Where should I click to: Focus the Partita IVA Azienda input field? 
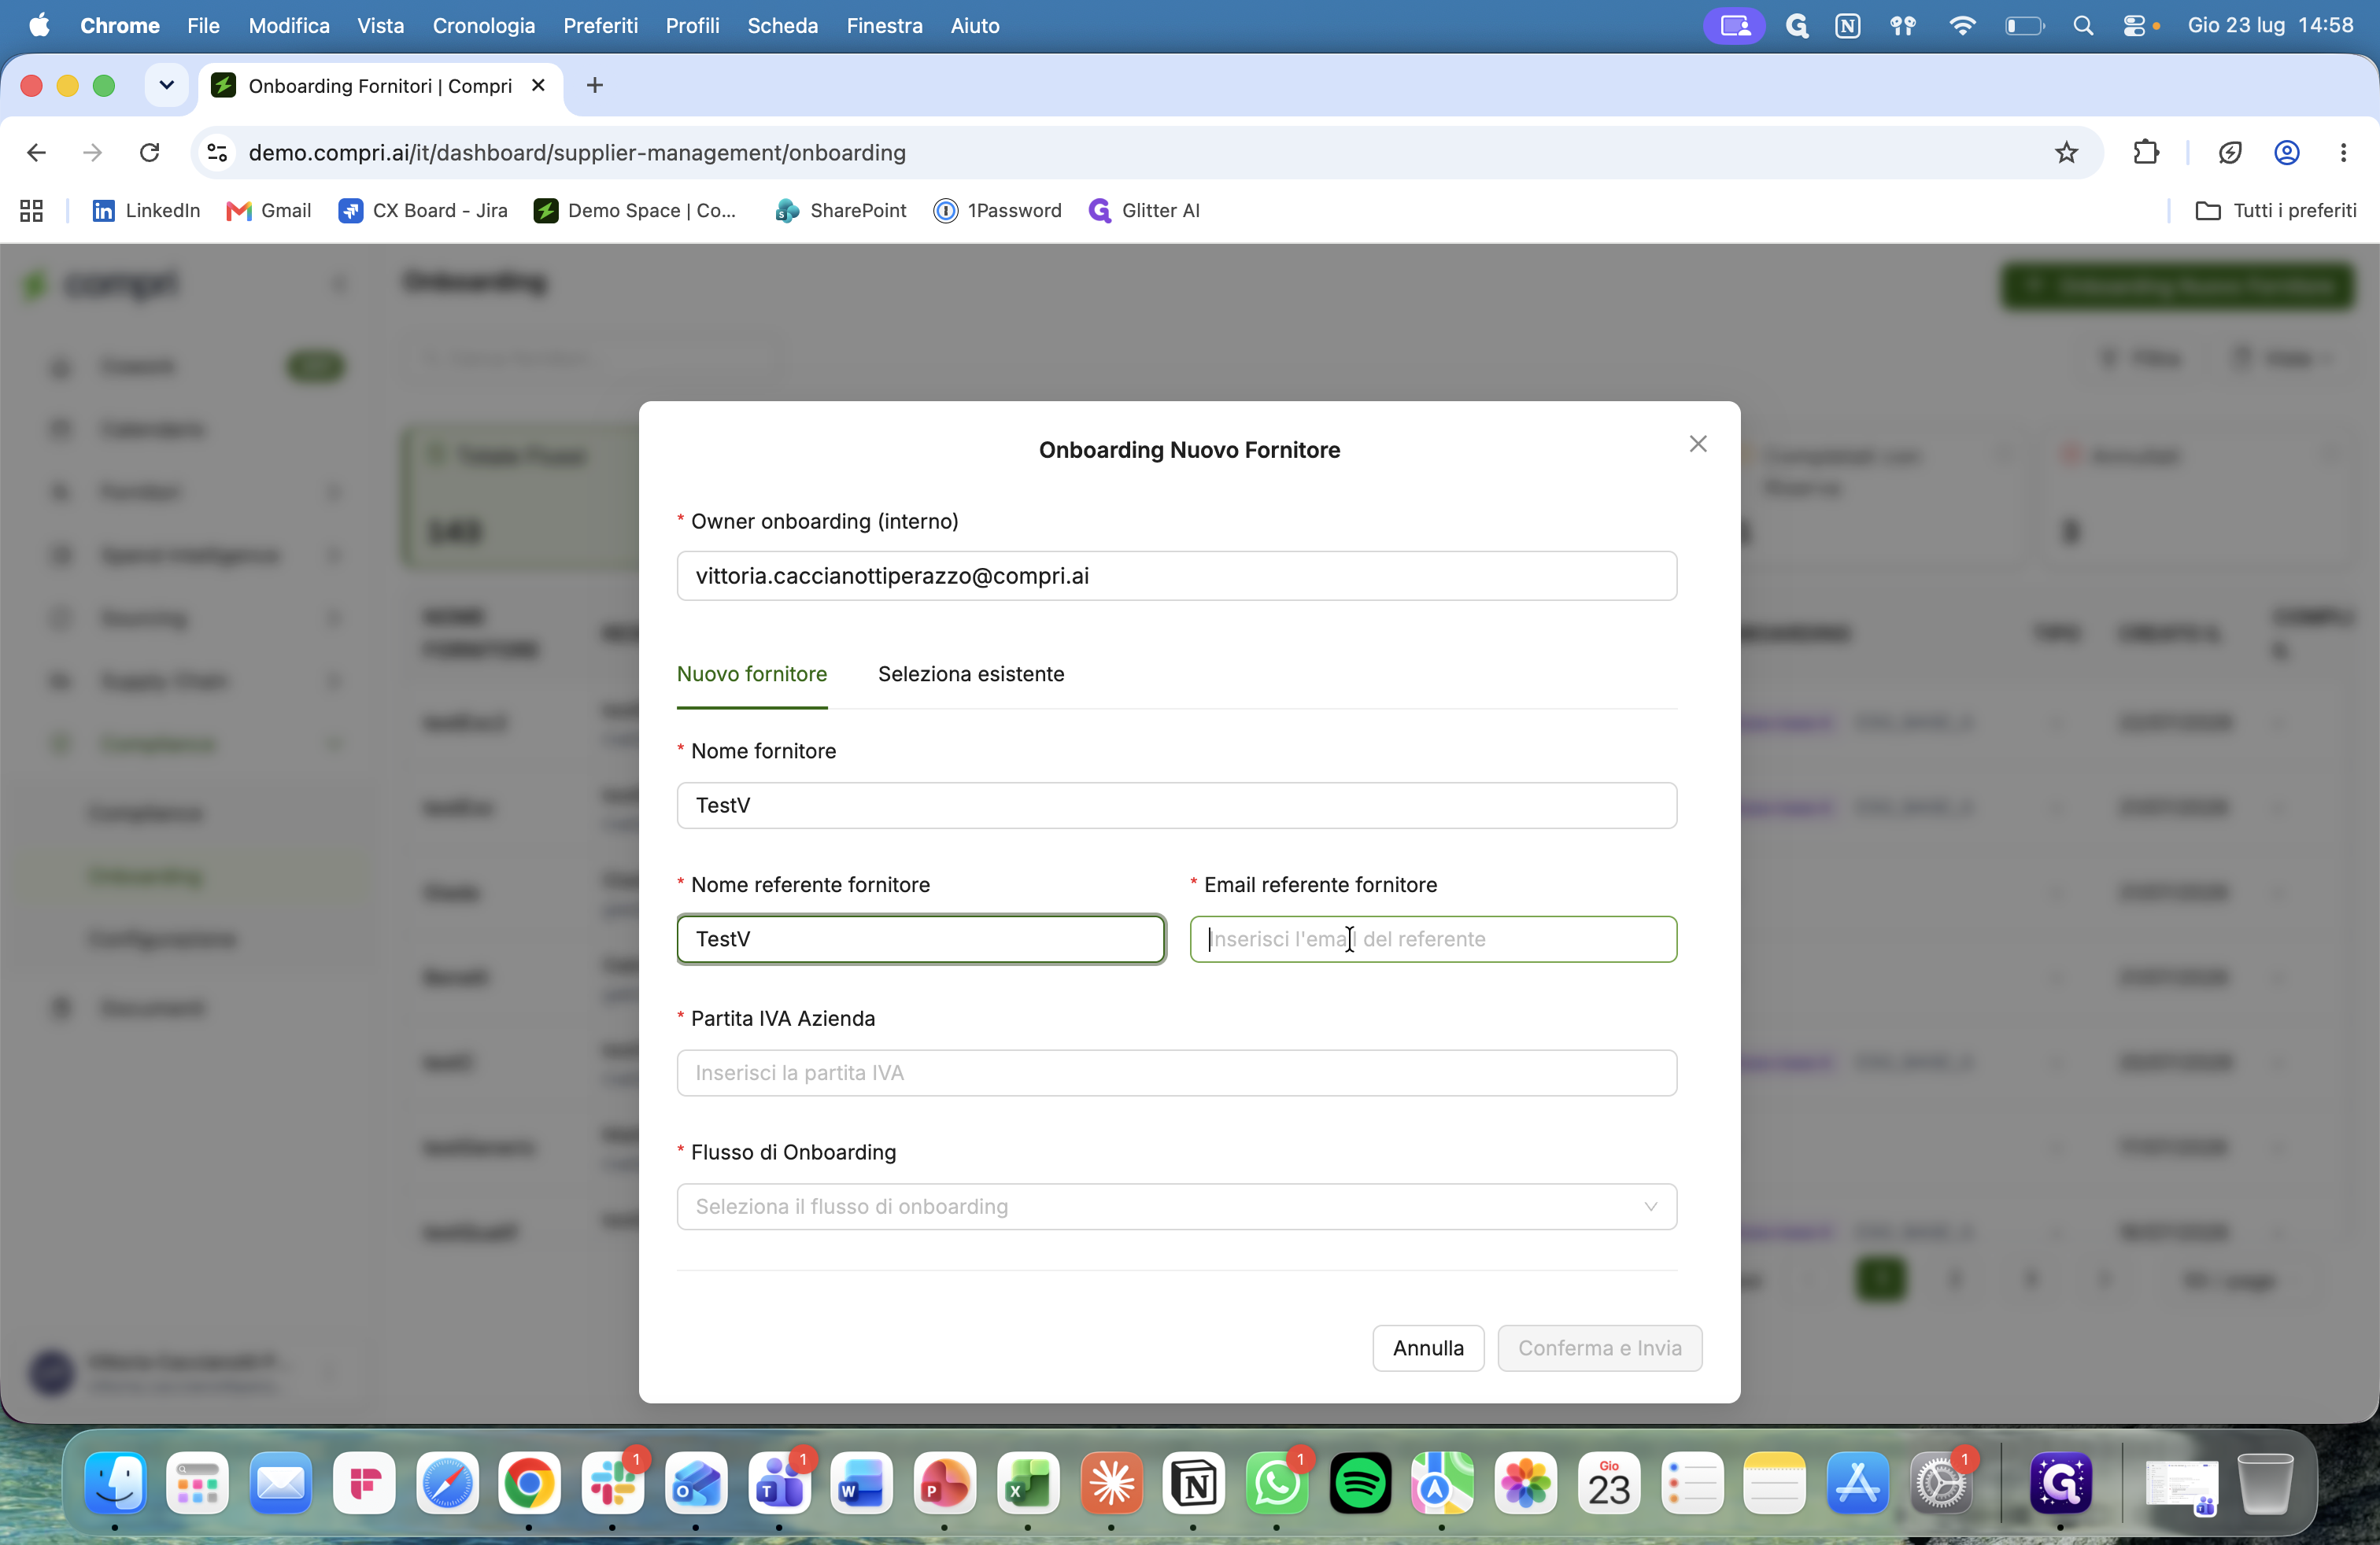(x=1176, y=1072)
